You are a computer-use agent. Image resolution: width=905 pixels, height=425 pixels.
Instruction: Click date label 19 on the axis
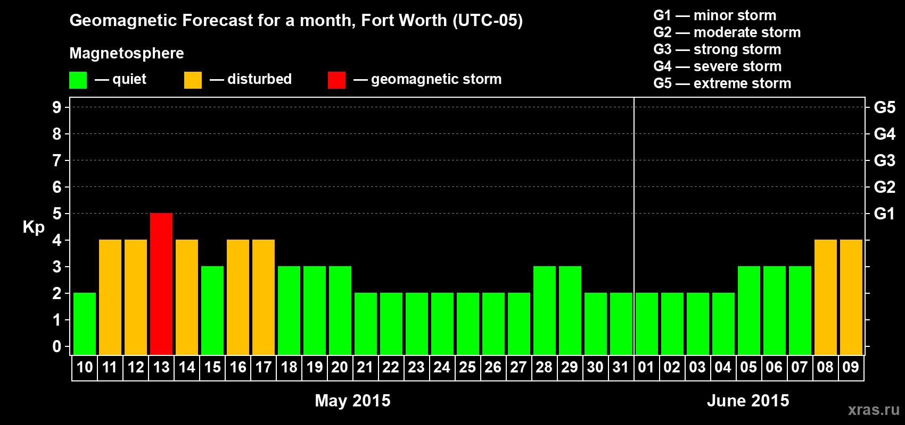pos(315,367)
